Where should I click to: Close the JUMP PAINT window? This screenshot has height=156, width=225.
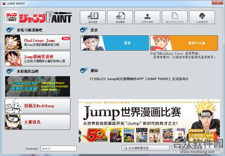coord(218,2)
